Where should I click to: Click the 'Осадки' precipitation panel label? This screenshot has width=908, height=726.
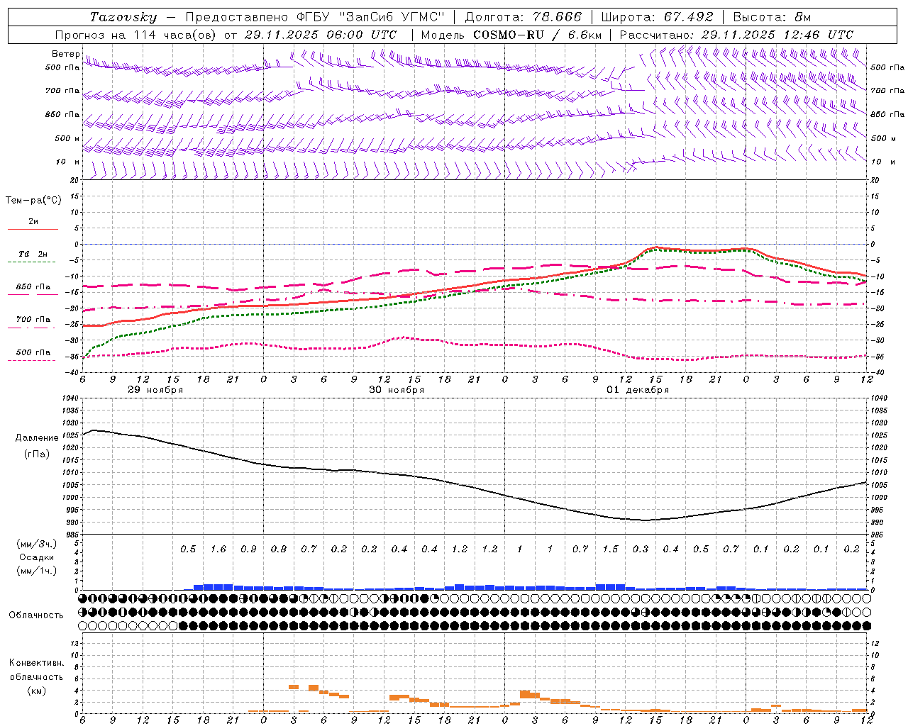coord(37,557)
